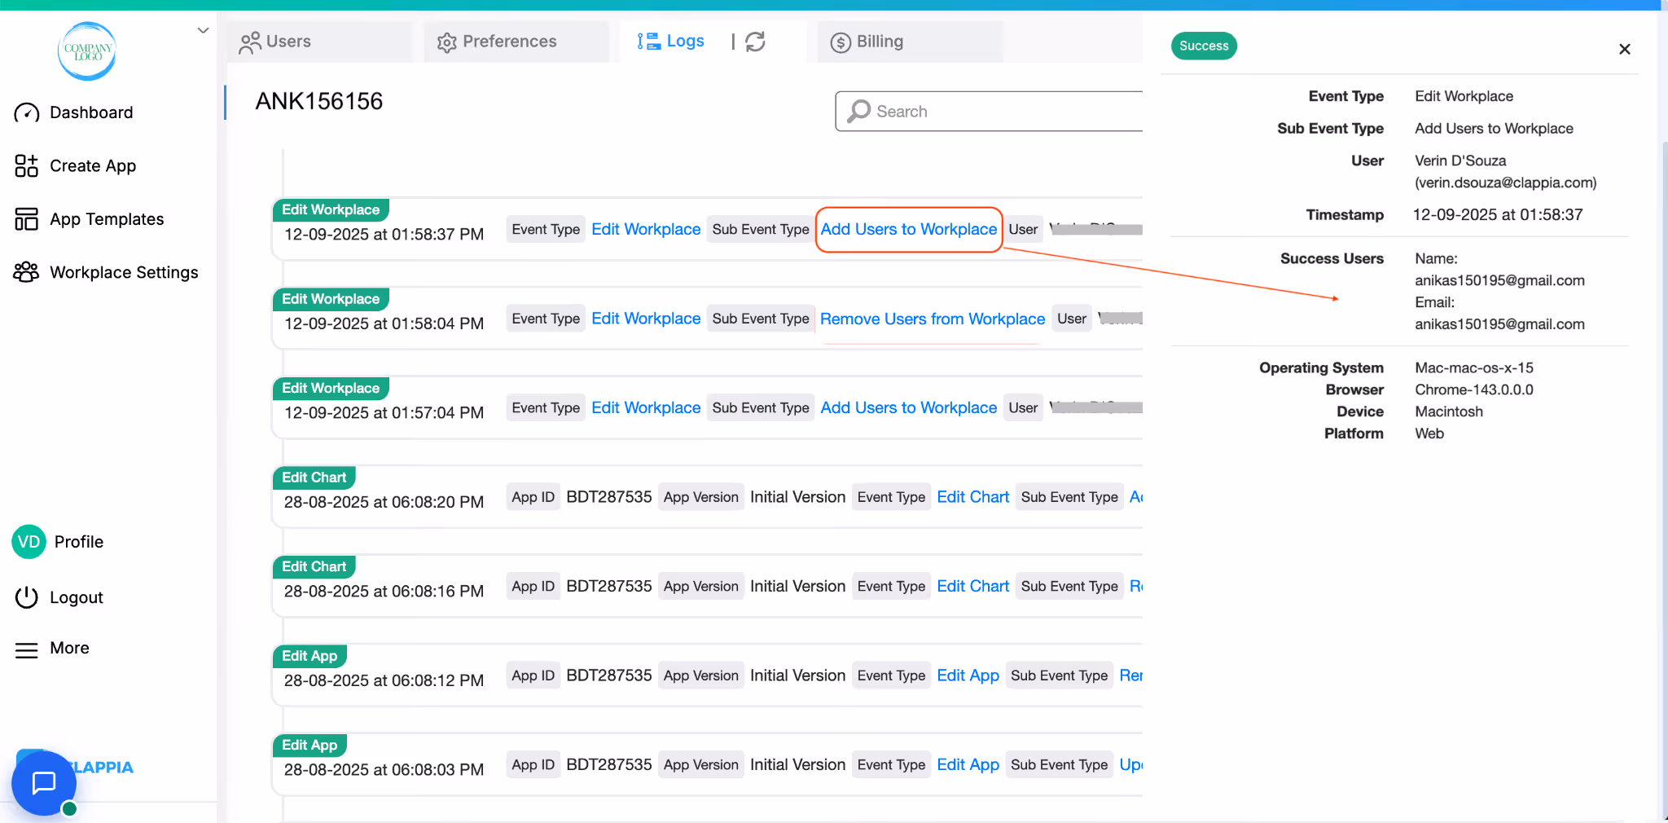Click Edit Chart link in 06:08:16 PM row

(972, 586)
